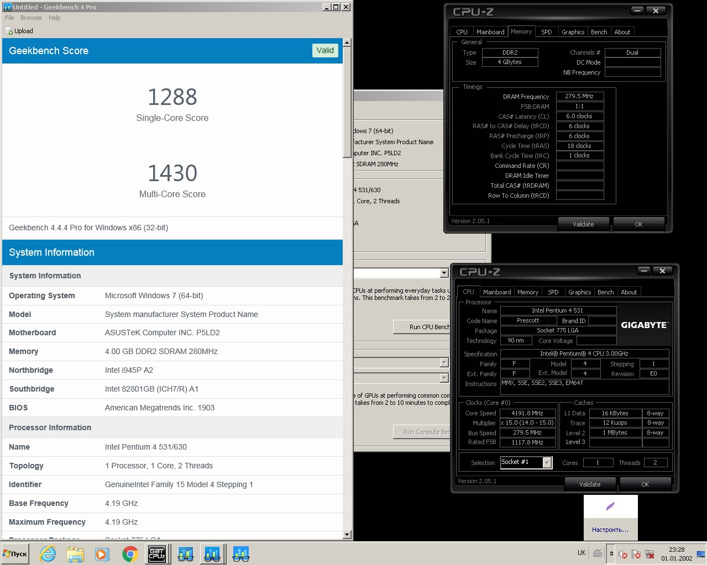The height and width of the screenshot is (565, 707).
Task: Select About tab in CPU-Z Memory window
Action: [622, 32]
